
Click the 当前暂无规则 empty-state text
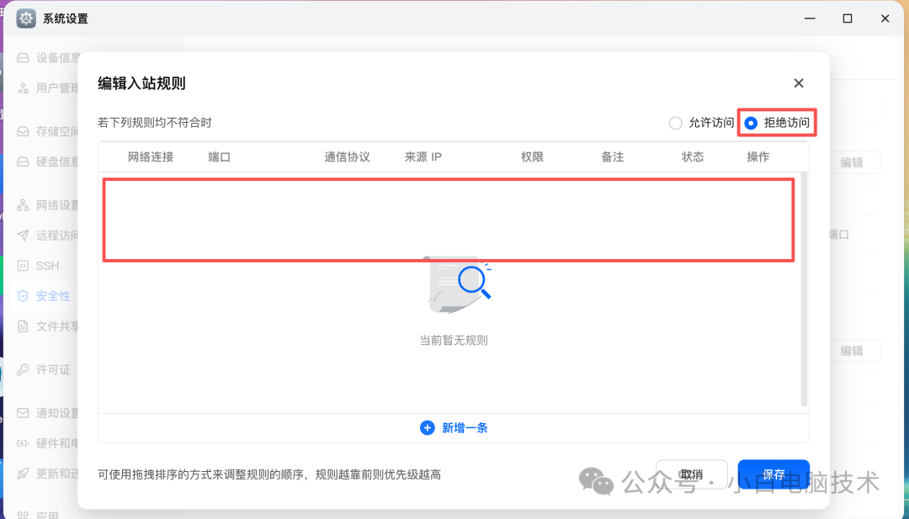pos(454,341)
